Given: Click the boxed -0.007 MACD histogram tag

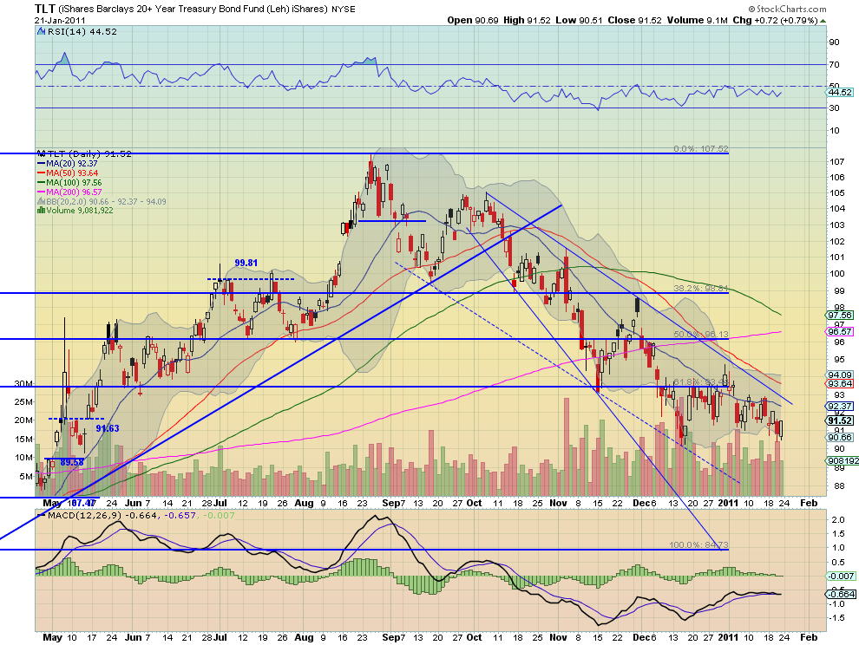Looking at the screenshot, I should pyautogui.click(x=841, y=576).
